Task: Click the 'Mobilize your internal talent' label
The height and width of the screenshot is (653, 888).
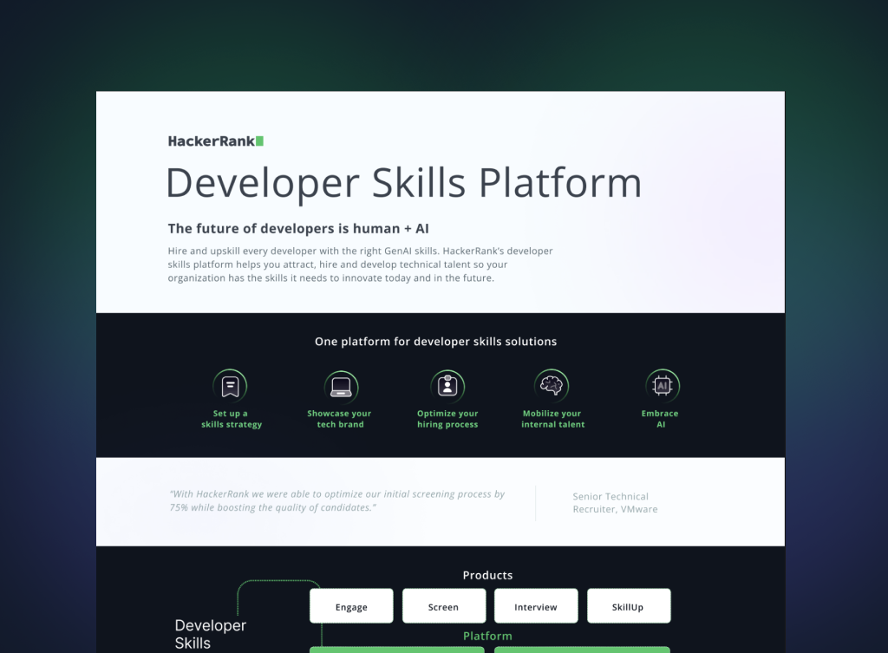Action: tap(552, 419)
